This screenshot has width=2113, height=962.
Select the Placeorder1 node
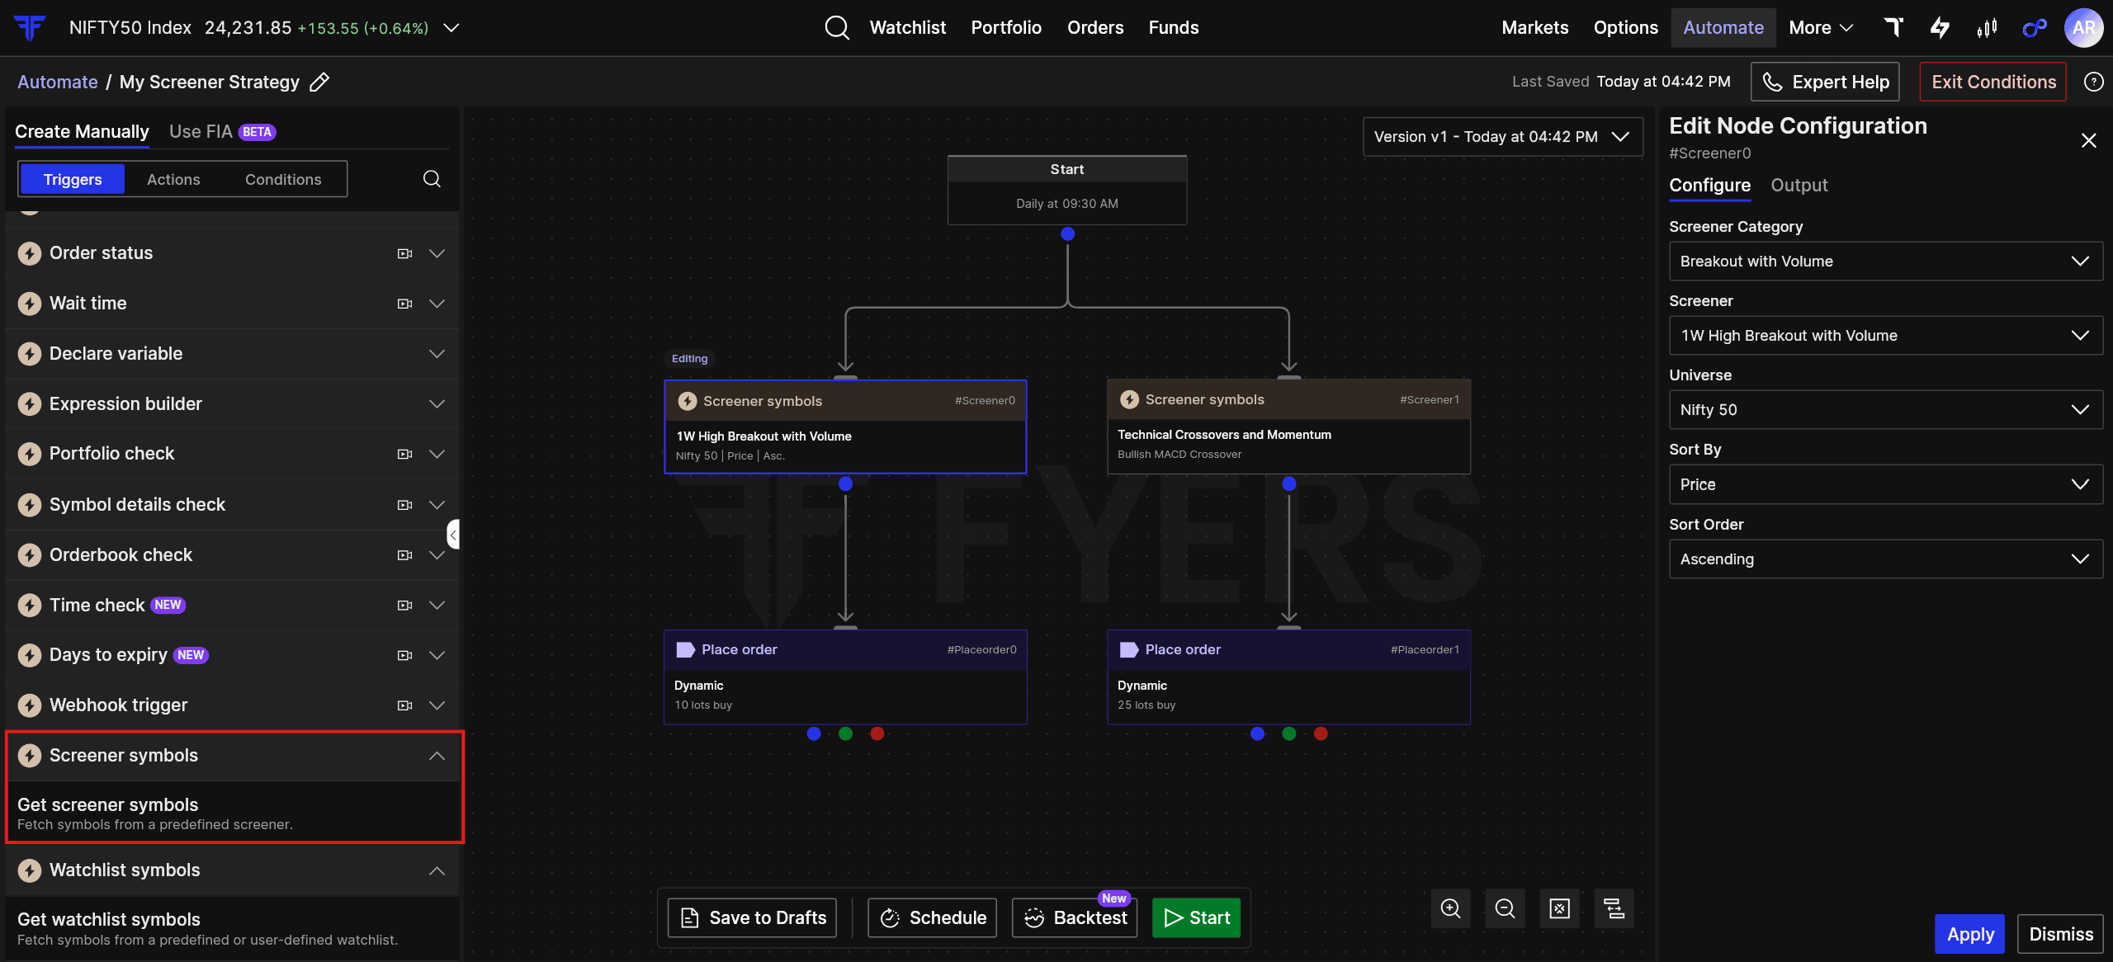point(1288,677)
